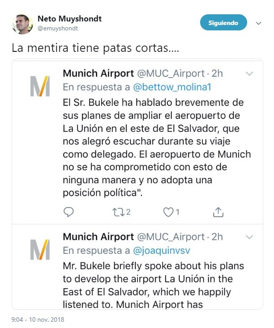This screenshot has width=274, height=328.
Task: Retweet the first Munich Airport tweet
Action: [118, 211]
